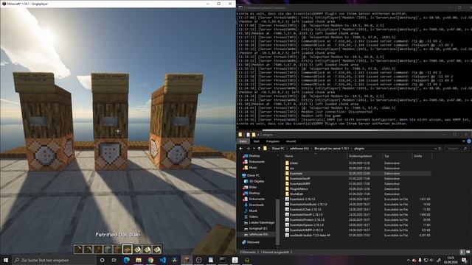Click the Windows taskbar search box
This screenshot has height=265, width=472.
[54, 260]
